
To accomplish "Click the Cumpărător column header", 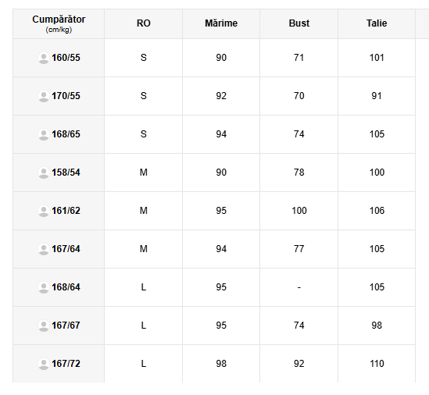I will pos(59,23).
